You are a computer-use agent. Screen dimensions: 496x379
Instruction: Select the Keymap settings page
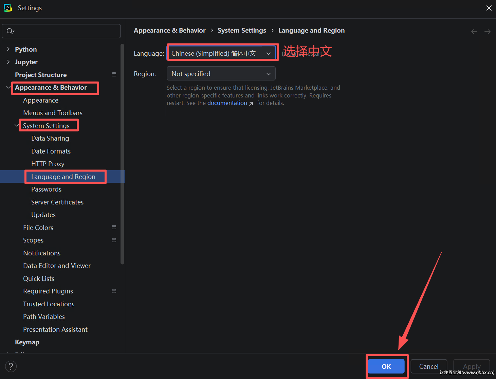point(27,342)
